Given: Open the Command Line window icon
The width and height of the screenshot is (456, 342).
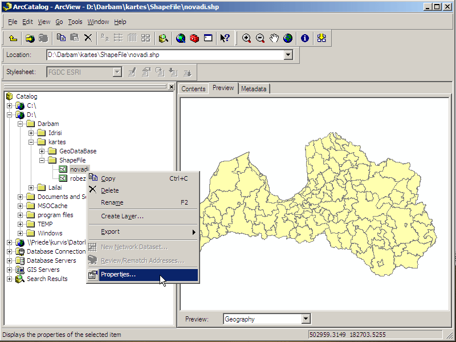Looking at the screenshot, I should [208, 38].
